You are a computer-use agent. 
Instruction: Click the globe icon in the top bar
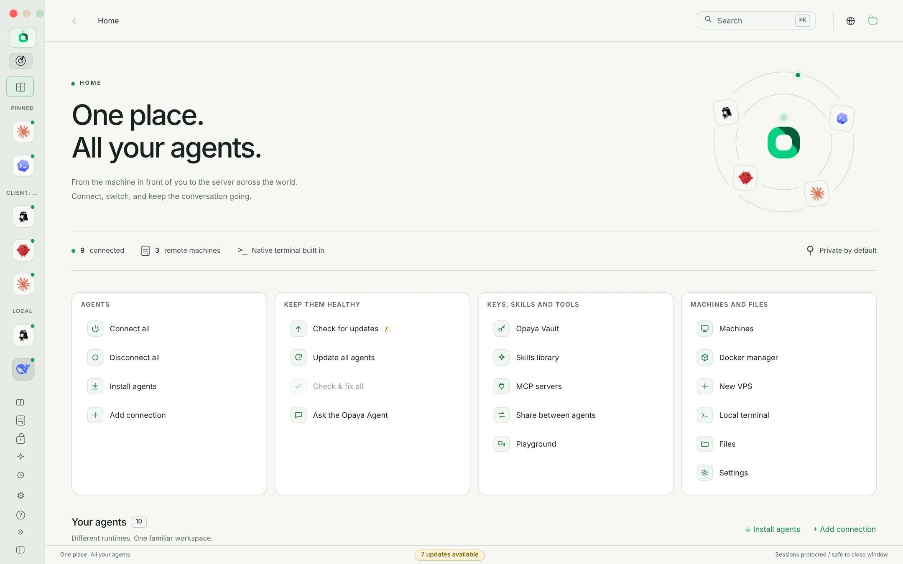click(850, 21)
